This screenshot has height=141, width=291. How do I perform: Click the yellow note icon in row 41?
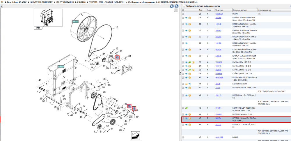[186, 84]
